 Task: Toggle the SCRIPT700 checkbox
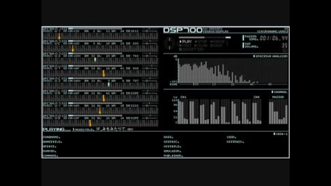pyautogui.click(x=180, y=49)
